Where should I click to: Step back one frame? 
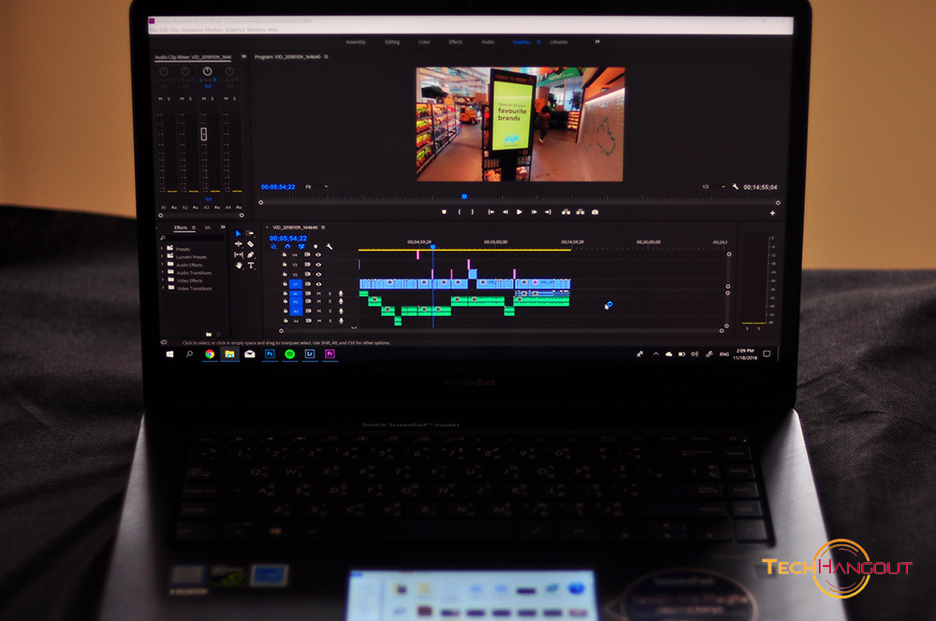505,211
